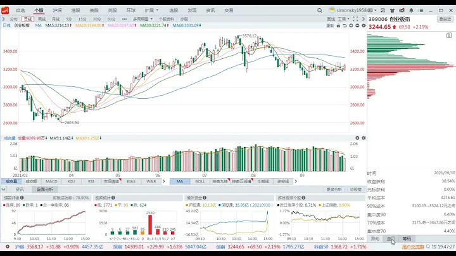Viewport: 456px width, 256px height.
Task: Click the full-screen chart icon beside 工具
Action: [x=355, y=19]
